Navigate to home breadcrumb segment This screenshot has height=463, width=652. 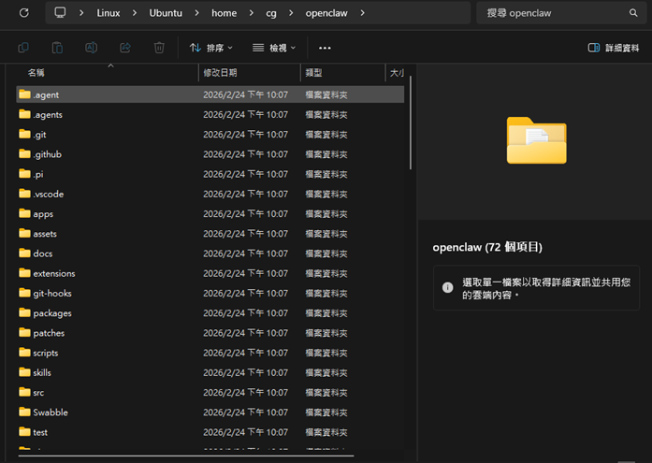click(x=224, y=13)
